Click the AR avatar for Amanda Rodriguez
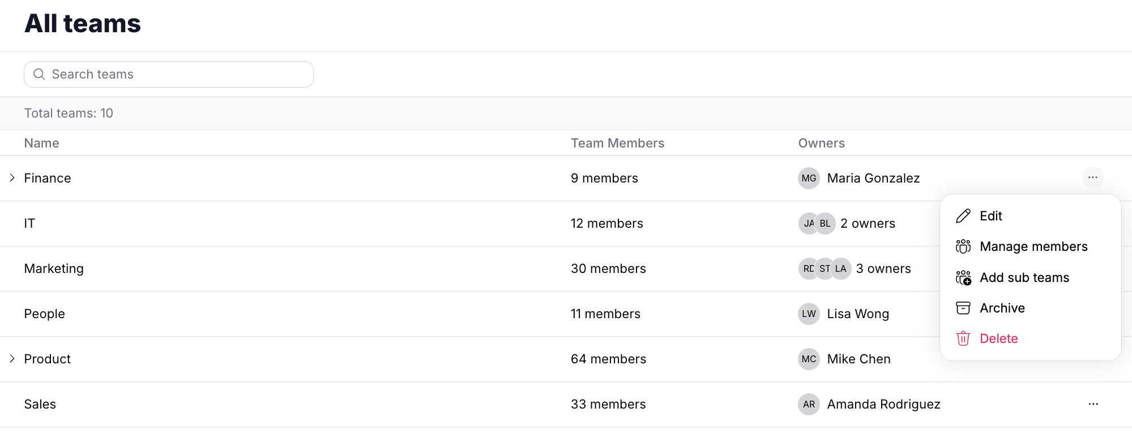 click(x=809, y=404)
